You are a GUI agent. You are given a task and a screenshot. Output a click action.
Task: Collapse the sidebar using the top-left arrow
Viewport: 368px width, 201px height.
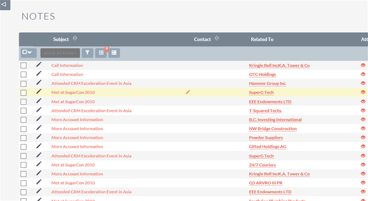tap(5, 5)
